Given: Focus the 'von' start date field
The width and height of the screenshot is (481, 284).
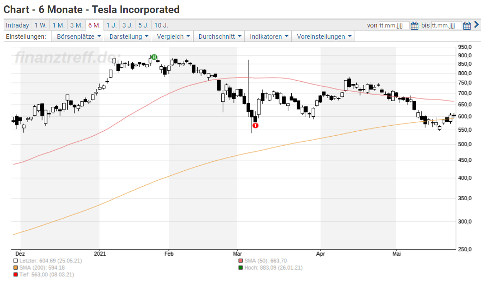Looking at the screenshot, I should point(394,25).
